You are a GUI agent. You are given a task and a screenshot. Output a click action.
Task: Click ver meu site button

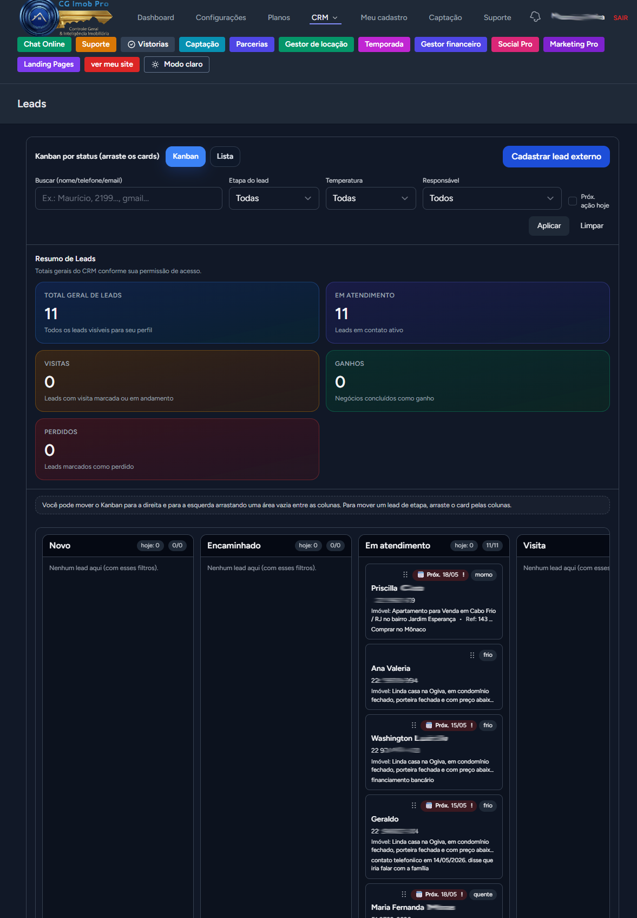pyautogui.click(x=112, y=64)
